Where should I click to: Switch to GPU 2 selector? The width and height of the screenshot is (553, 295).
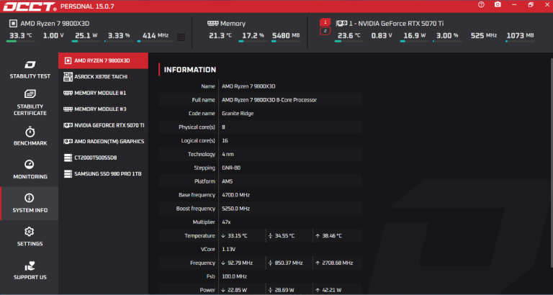point(325,32)
